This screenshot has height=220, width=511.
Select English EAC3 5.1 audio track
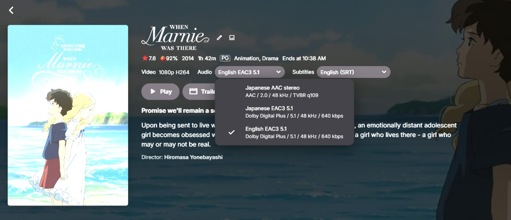[284, 132]
